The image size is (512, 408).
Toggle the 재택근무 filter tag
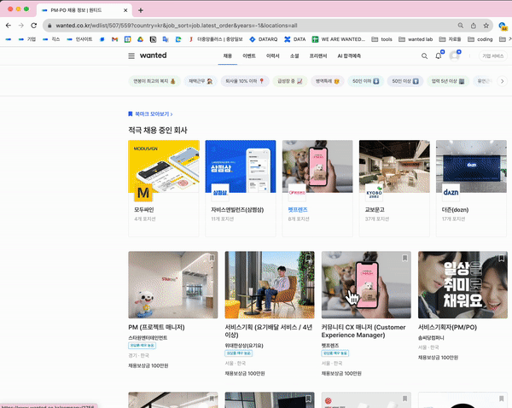pyautogui.click(x=201, y=81)
